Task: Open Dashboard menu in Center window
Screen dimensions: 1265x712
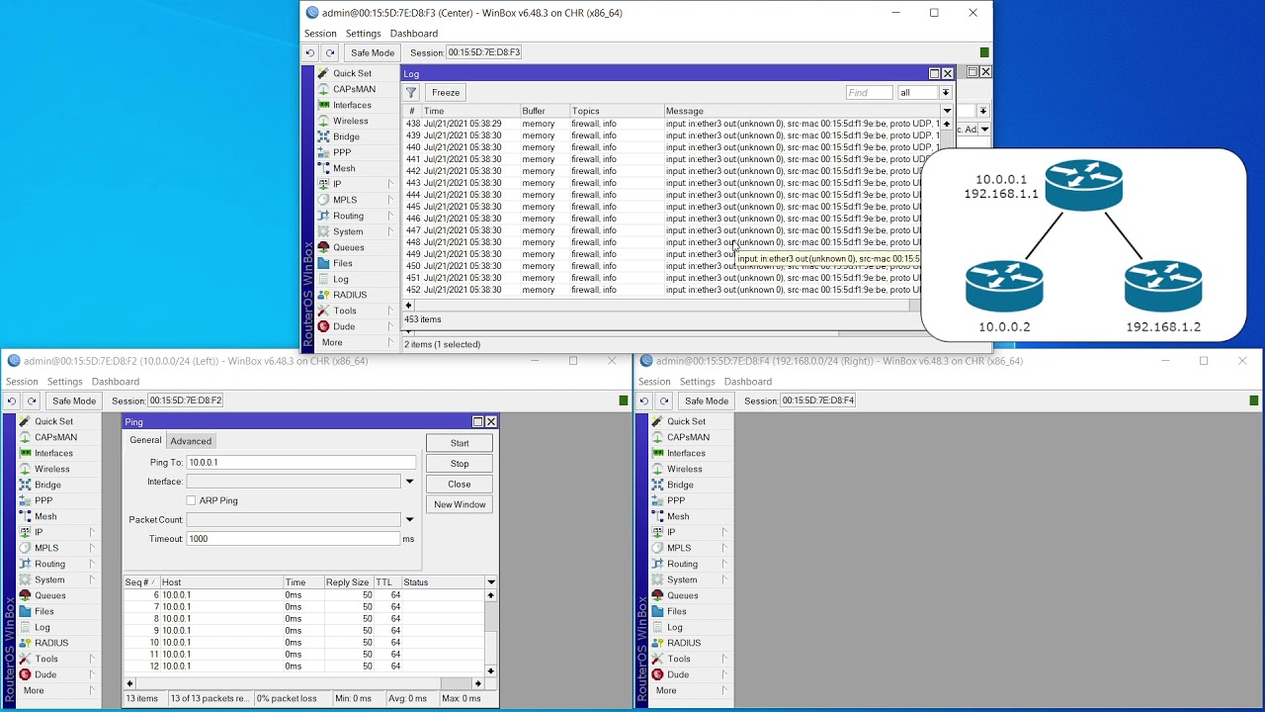Action: 413,34
